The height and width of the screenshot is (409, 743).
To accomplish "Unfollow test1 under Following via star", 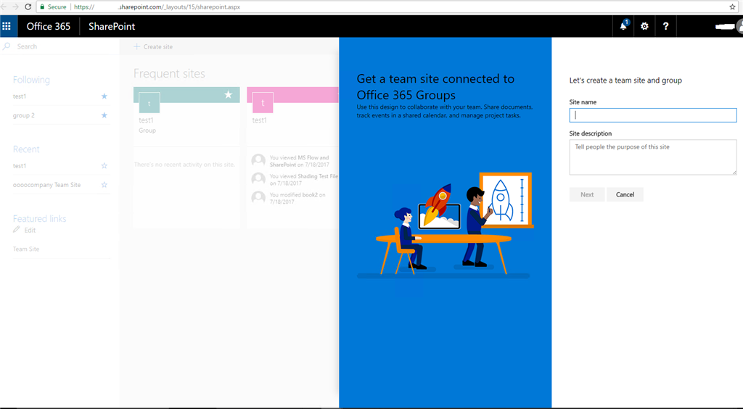I will [104, 96].
